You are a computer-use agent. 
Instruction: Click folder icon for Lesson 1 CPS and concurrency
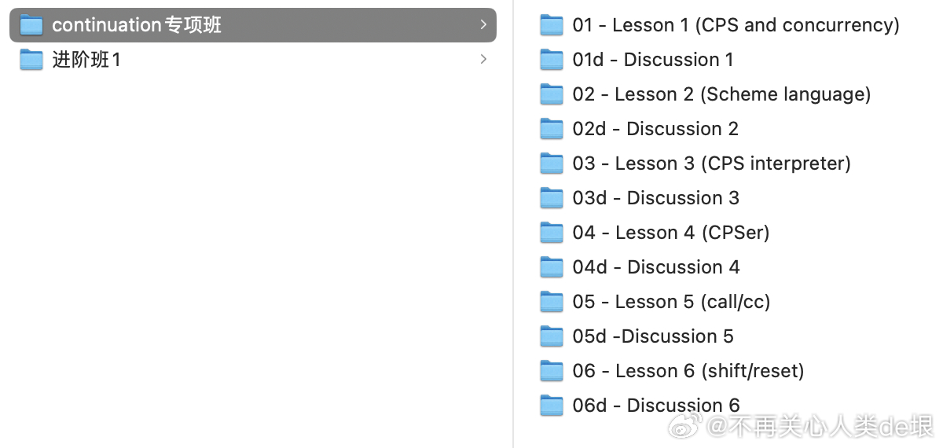coord(552,25)
